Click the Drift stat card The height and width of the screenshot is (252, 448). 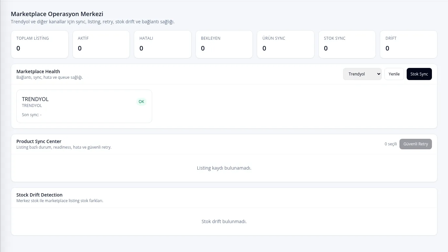click(409, 44)
